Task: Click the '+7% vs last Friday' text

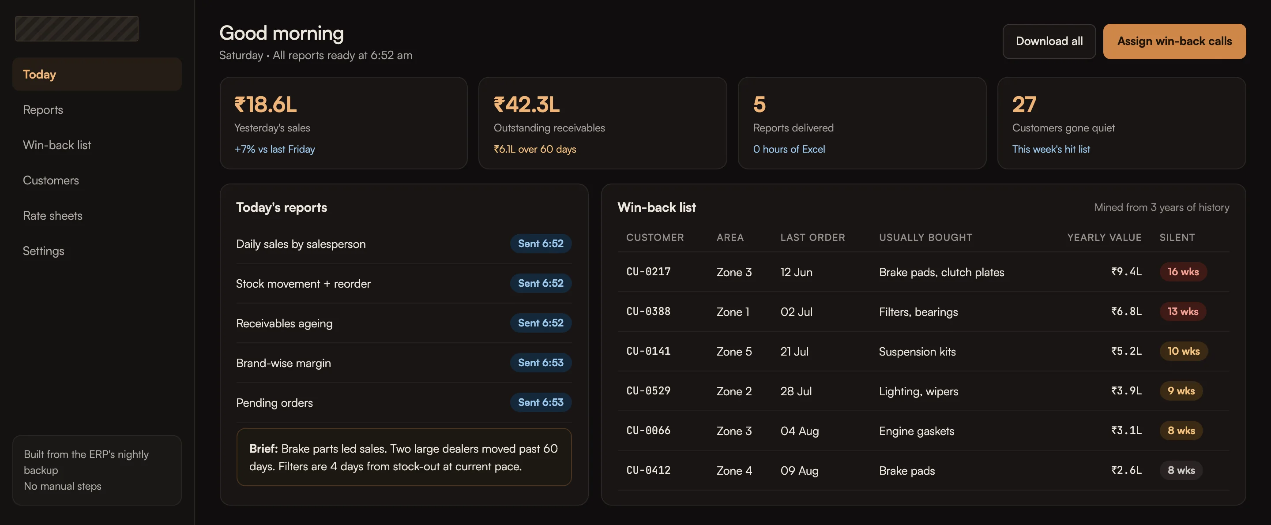Action: click(275, 149)
